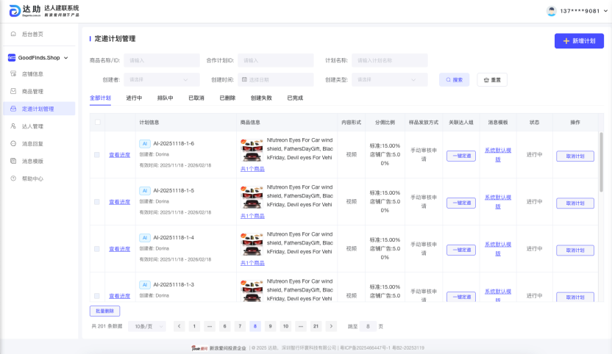This screenshot has height=354, width=612.
Task: Click the 消息回复 message icon in sidebar
Action: coord(13,144)
